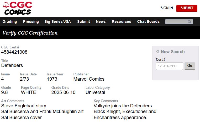
Task: Click the navigation bar search box
Action: [x=176, y=22]
